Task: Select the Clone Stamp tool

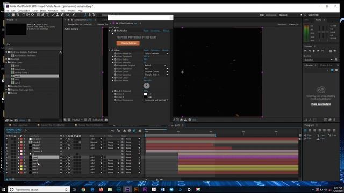Action: point(58,15)
